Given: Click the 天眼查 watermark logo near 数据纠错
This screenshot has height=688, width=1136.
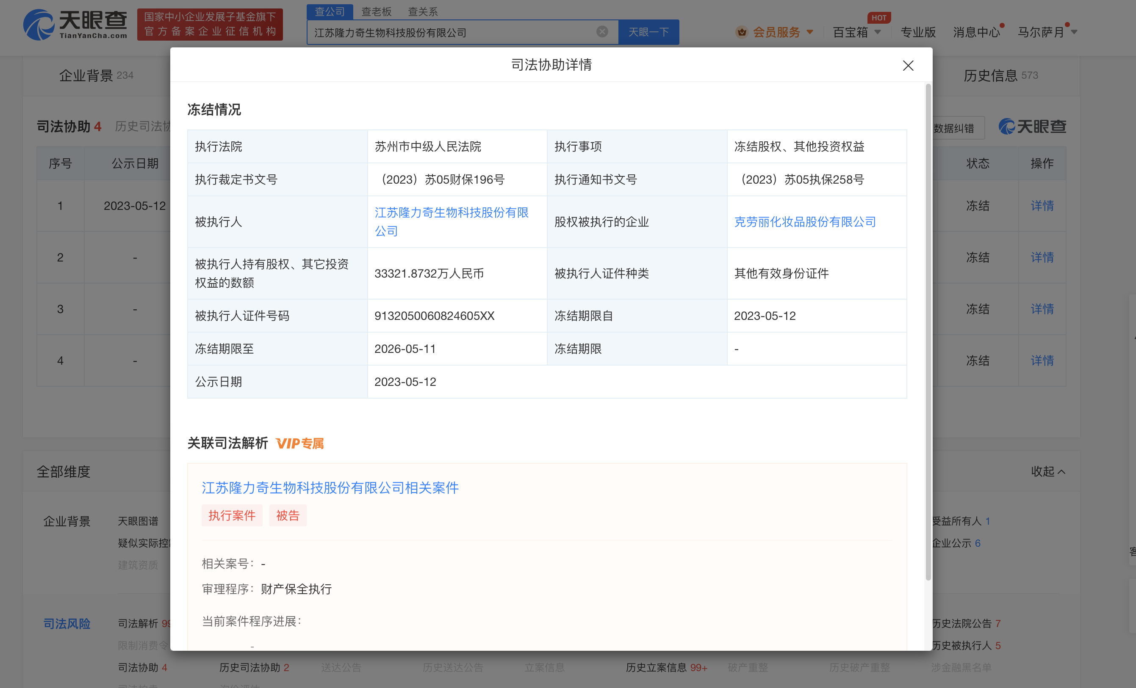Looking at the screenshot, I should 1032,127.
